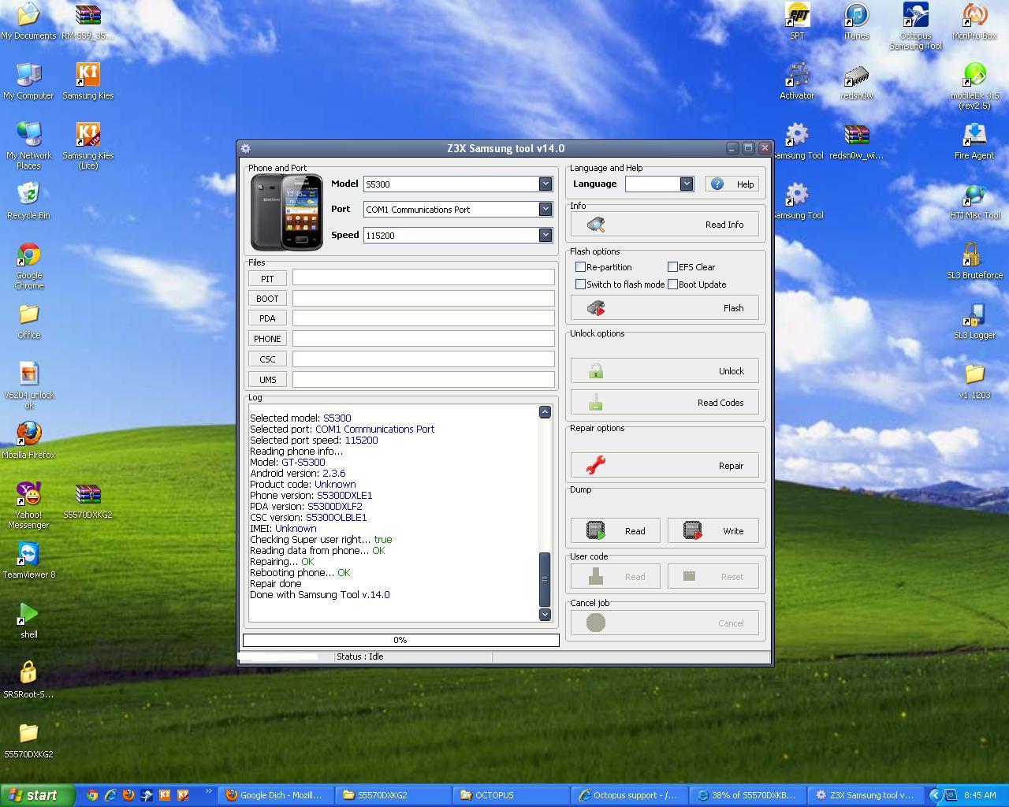Screen dimensions: 1009x807
Task: Enable Switch to flash mode option
Action: click(581, 284)
